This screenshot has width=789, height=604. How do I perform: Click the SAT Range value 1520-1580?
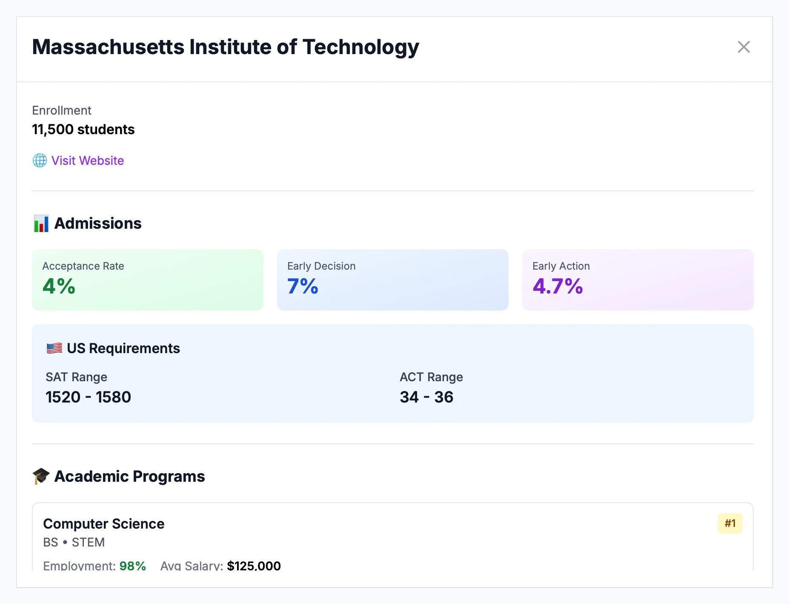pos(88,397)
